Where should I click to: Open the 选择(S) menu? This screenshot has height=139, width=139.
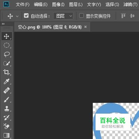(x=112, y=5)
